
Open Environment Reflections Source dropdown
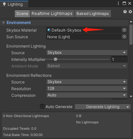pyautogui.click(x=87, y=82)
